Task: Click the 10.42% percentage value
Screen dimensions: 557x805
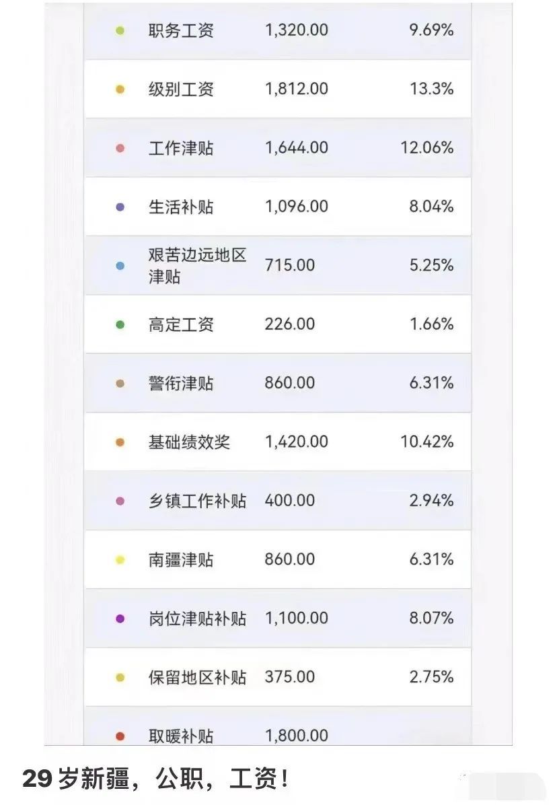Action: tap(427, 442)
